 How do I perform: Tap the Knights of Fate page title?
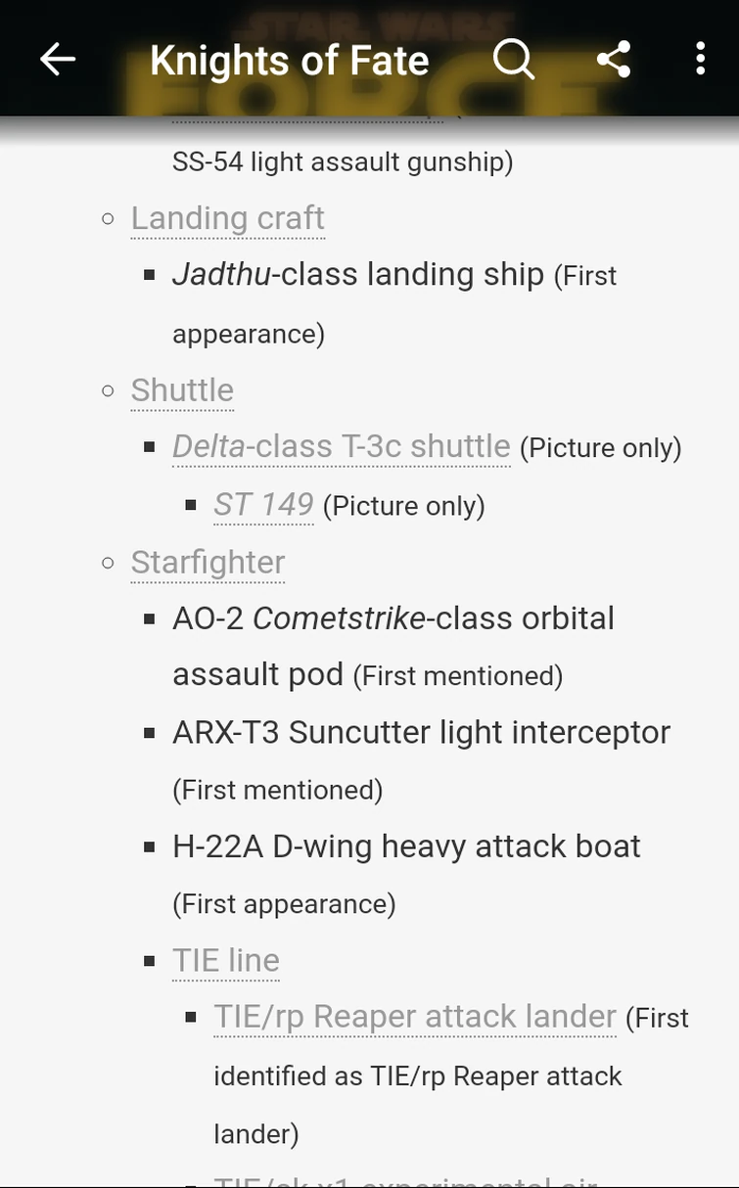click(290, 61)
